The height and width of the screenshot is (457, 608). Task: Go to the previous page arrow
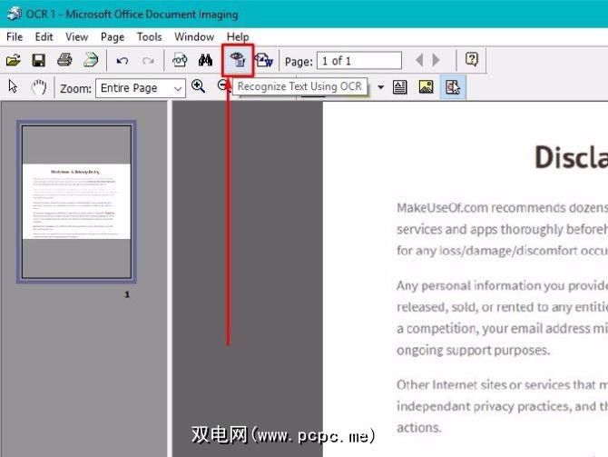coord(419,60)
